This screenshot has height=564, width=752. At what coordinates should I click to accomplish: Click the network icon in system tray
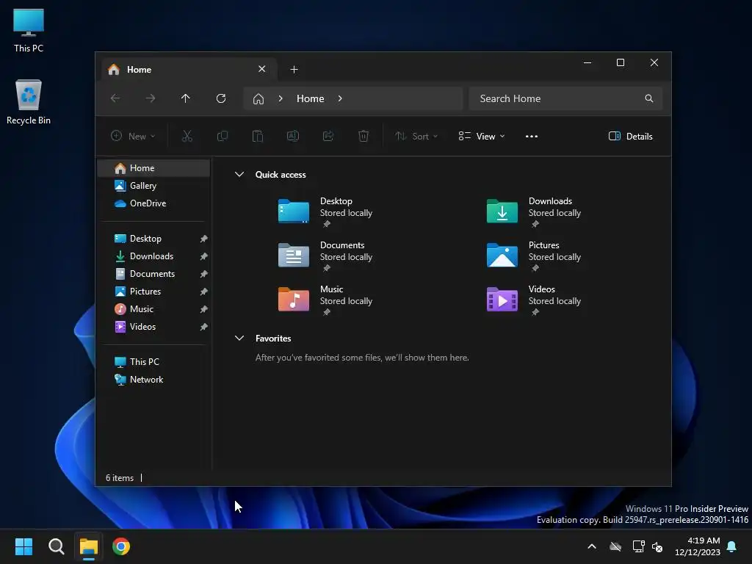coord(638,546)
